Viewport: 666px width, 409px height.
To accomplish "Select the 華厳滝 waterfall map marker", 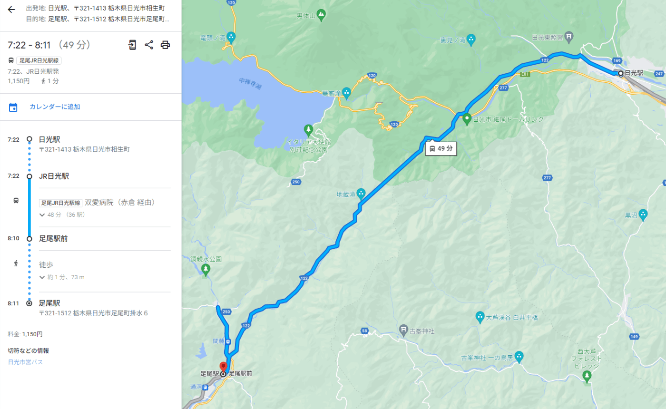I will tap(347, 92).
